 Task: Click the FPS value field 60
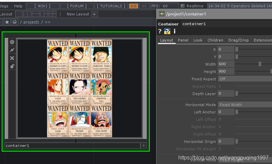coord(164,6)
